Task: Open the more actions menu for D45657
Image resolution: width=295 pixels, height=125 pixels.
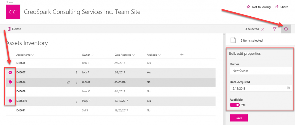Action: [x=76, y=73]
